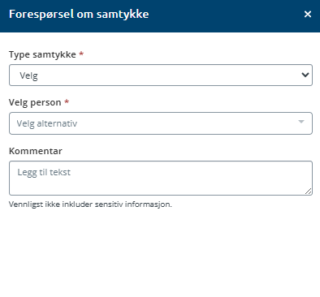Click blank white area below hint text
This screenshot has height=297, width=320.
tap(160, 252)
